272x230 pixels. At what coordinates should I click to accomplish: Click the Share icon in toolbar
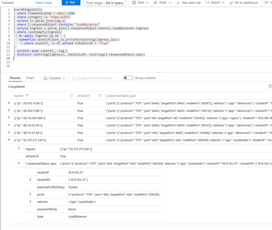click(x=155, y=3)
